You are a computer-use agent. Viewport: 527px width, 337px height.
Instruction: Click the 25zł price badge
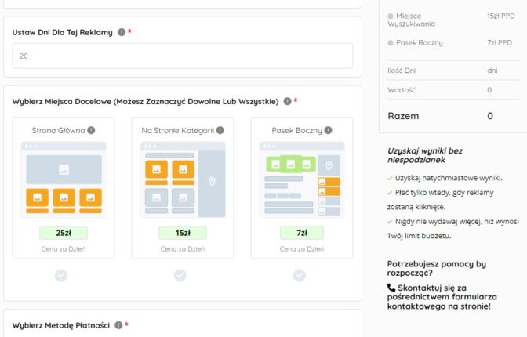click(x=64, y=233)
